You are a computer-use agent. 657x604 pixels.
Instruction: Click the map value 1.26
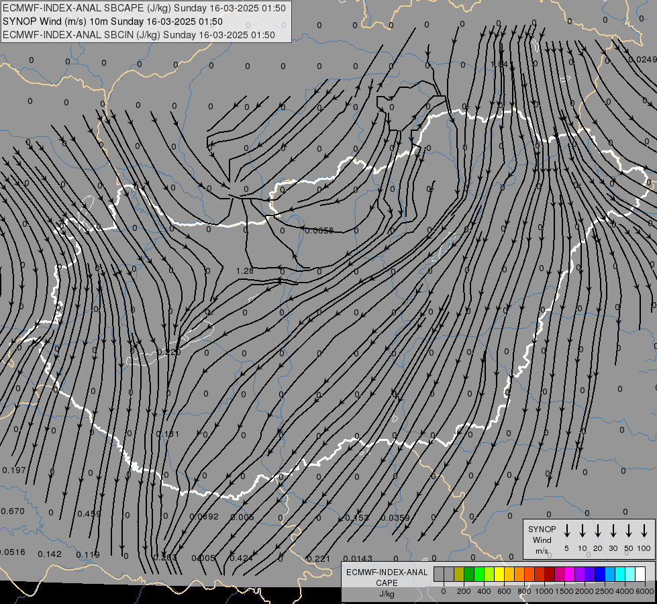[x=245, y=271]
